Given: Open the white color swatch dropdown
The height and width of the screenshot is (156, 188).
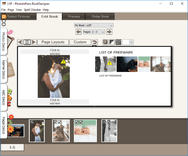Looking at the screenshot, I should point(128,42).
